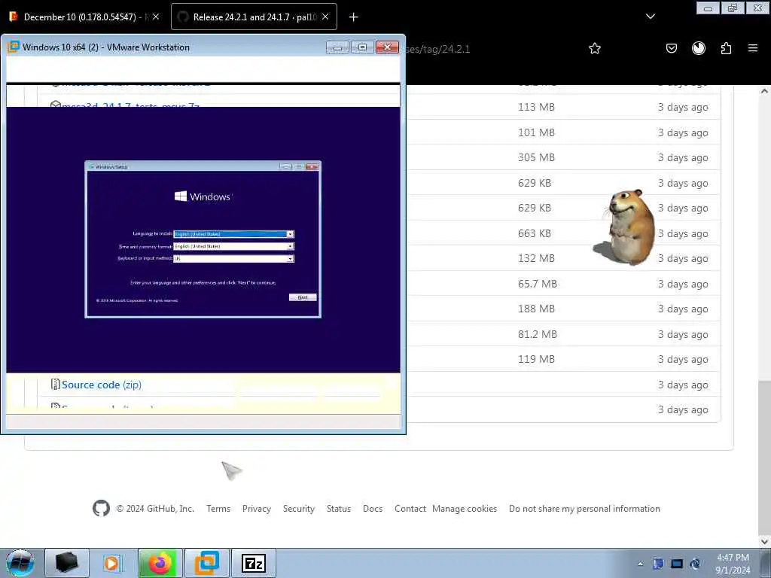
Task: Click 3 days ago beside 188 MB
Action: point(683,309)
